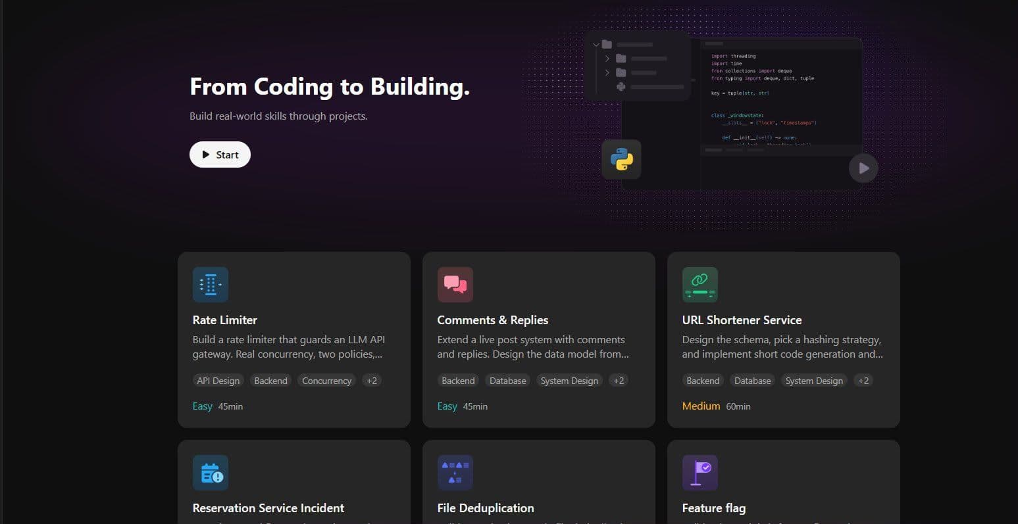Click the Medium difficulty label on URL Shortener
1018x524 pixels.
click(701, 406)
